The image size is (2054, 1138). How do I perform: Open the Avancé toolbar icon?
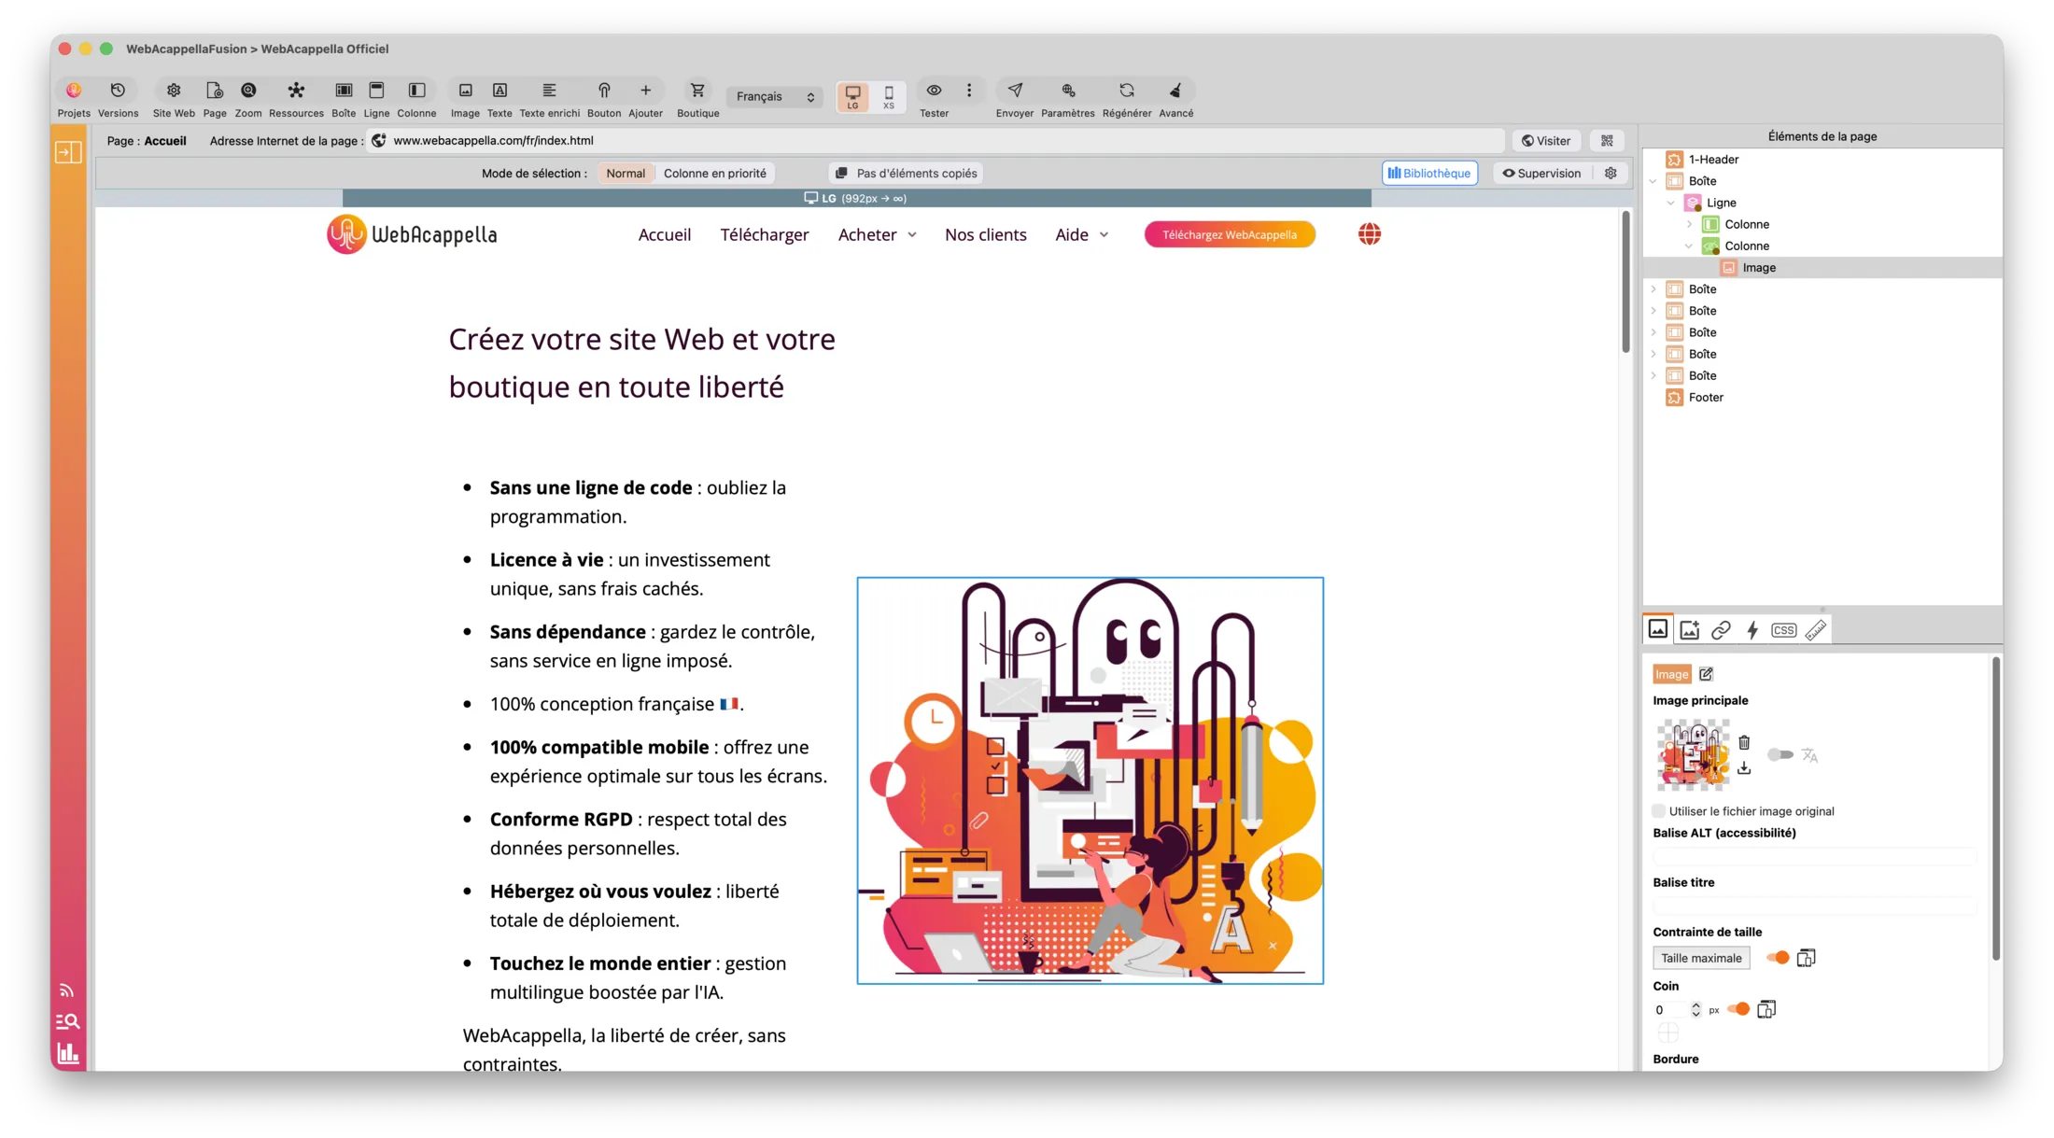tap(1175, 91)
